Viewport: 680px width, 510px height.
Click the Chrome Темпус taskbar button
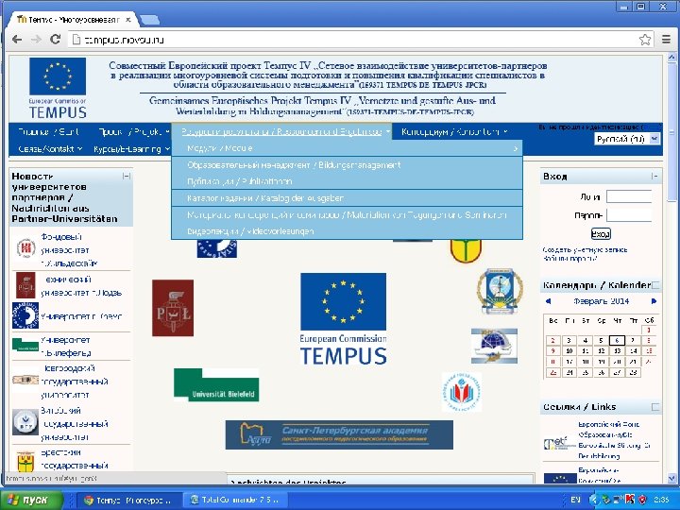pyautogui.click(x=129, y=500)
